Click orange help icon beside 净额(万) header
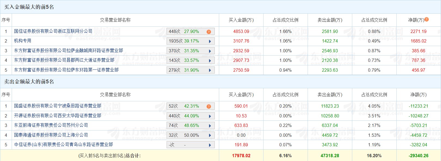 [427, 19]
